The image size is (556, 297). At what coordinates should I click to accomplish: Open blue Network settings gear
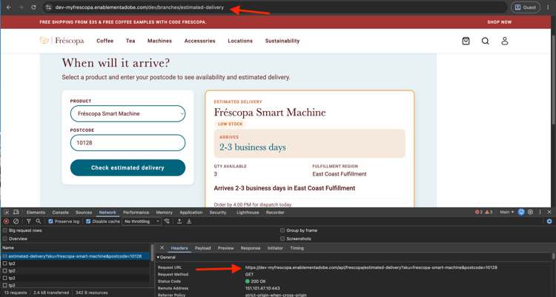click(549, 221)
